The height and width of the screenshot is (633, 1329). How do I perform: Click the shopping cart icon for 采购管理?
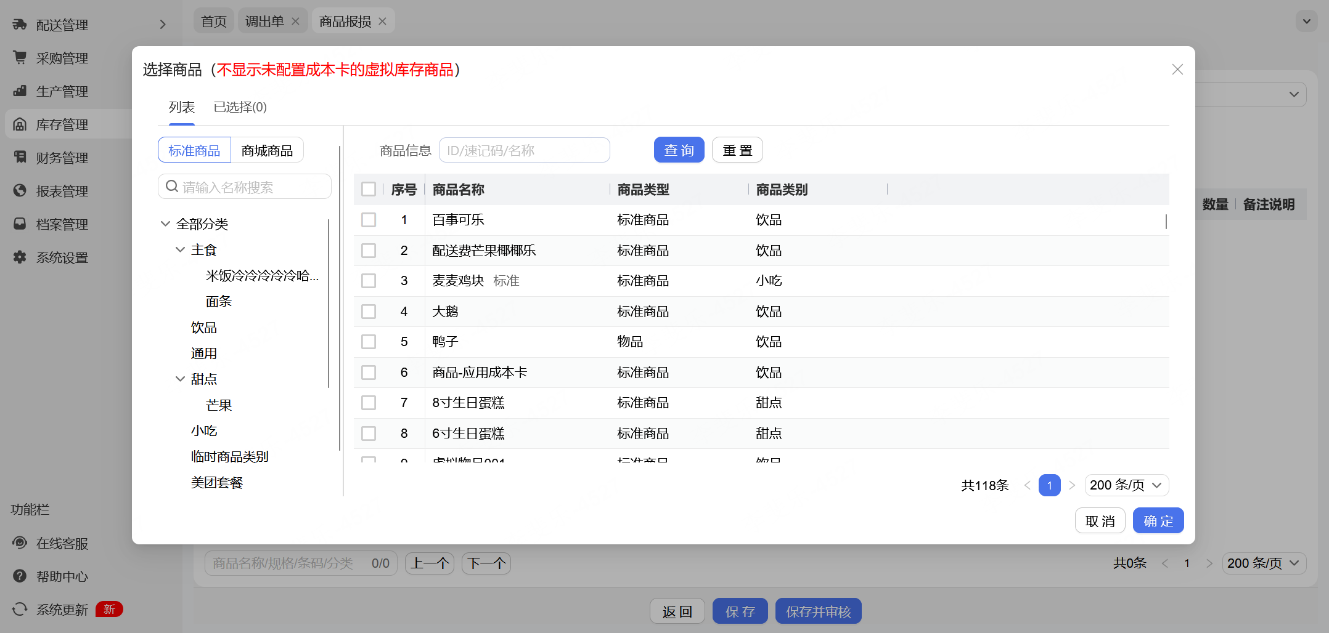tap(20, 58)
